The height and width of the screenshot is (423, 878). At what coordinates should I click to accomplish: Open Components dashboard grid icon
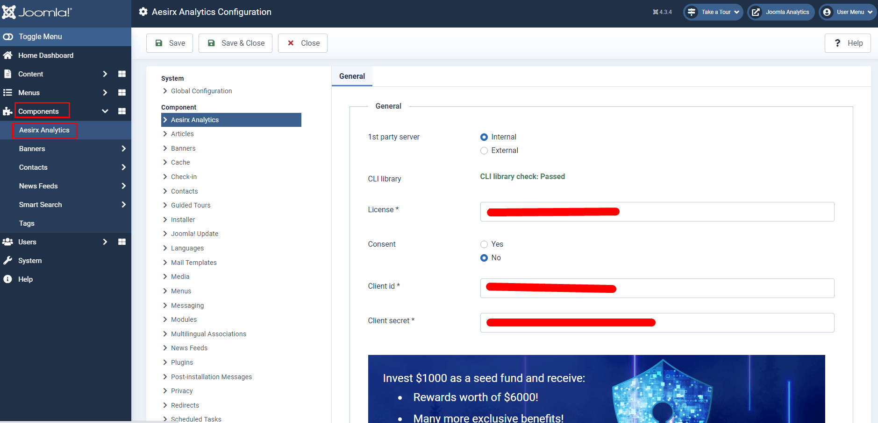(x=122, y=111)
